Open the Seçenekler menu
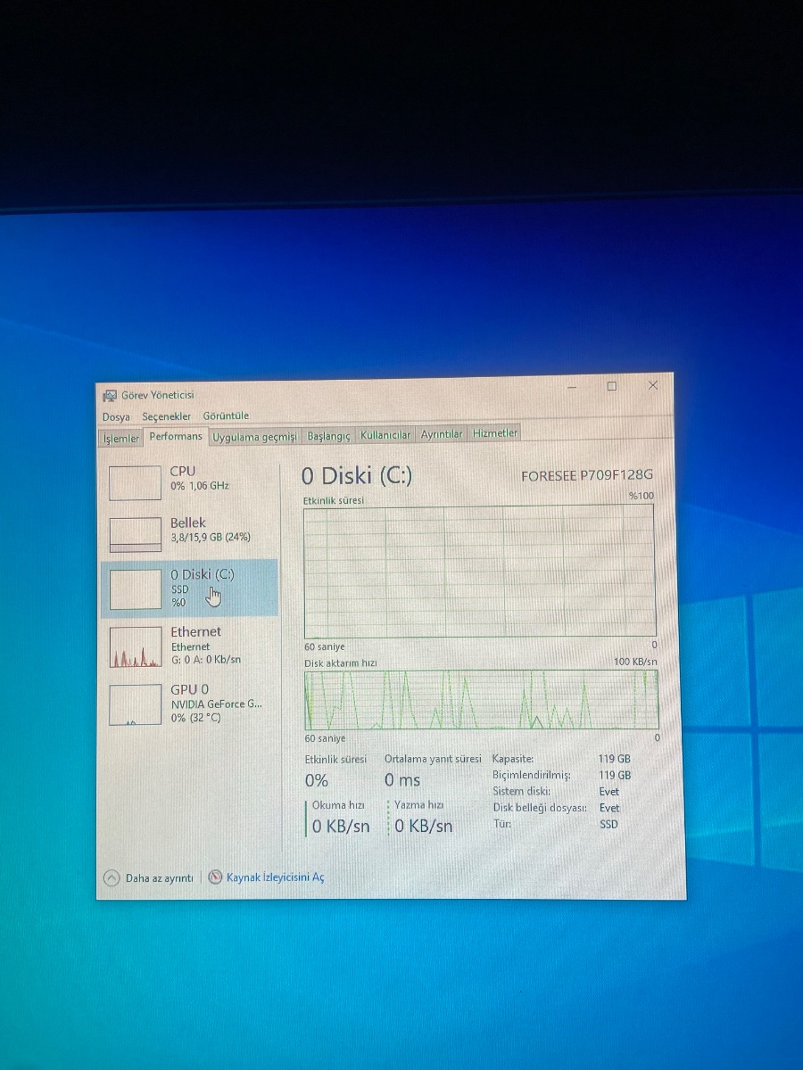Image resolution: width=803 pixels, height=1070 pixels. pyautogui.click(x=167, y=416)
